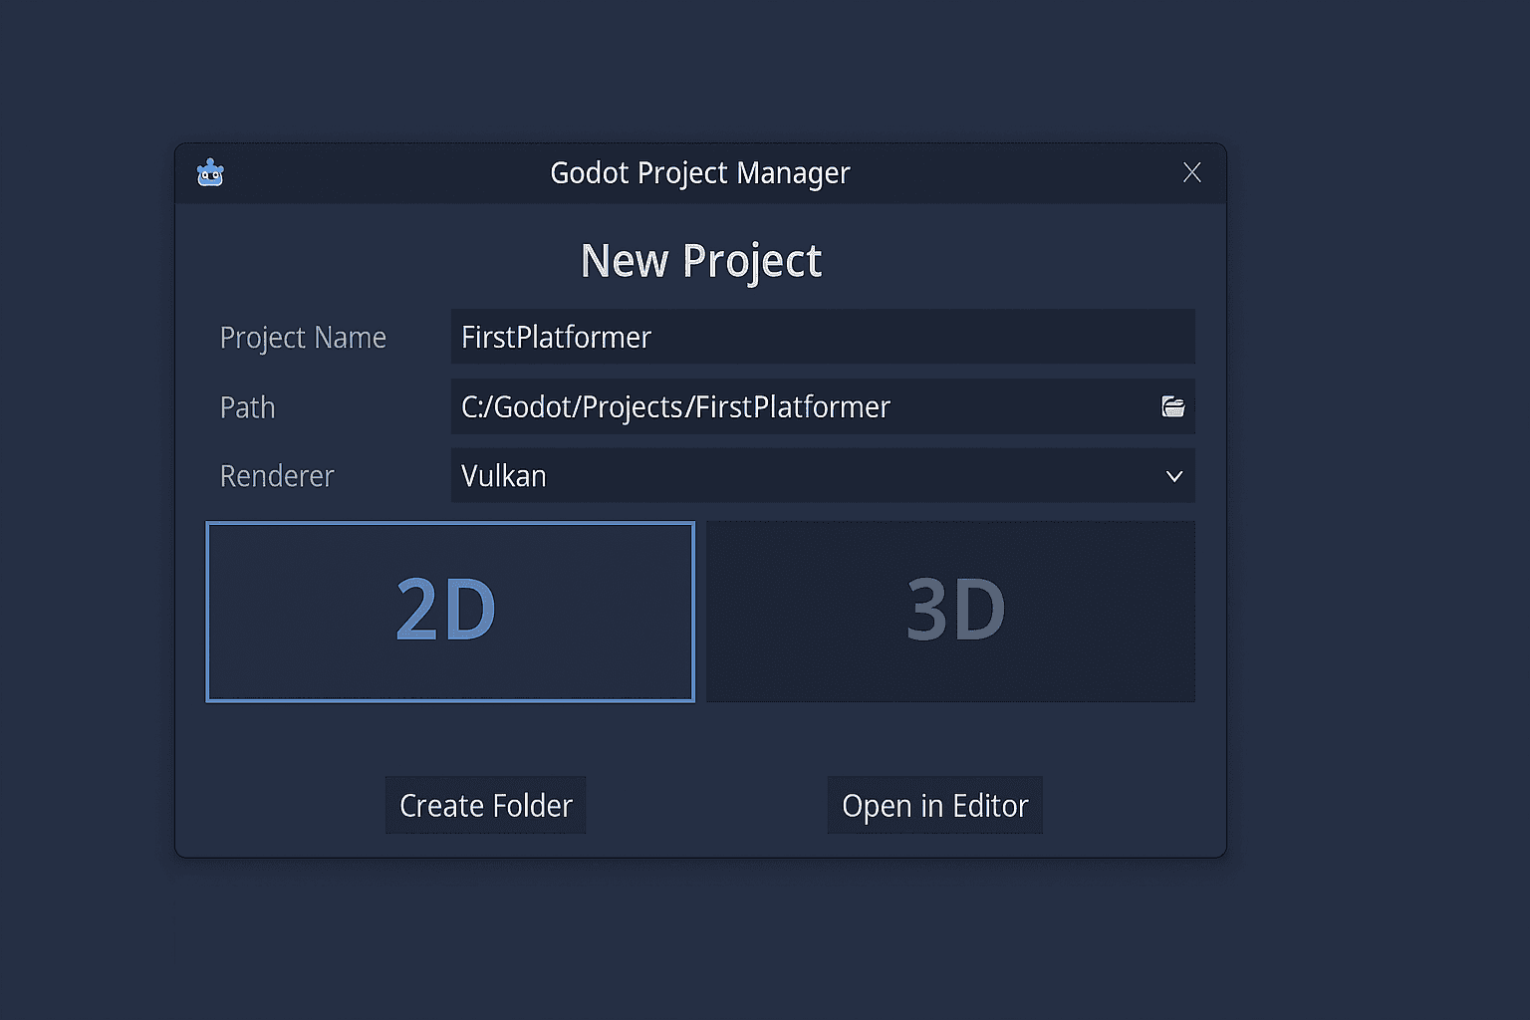Focus the Path input field
This screenshot has width=1530, height=1020.
click(823, 406)
